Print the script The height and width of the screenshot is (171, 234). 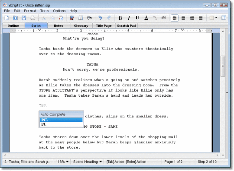point(32,18)
